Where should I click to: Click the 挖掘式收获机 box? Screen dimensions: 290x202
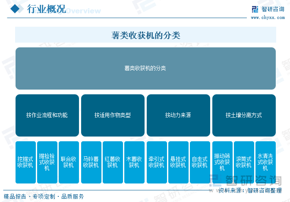25,162
